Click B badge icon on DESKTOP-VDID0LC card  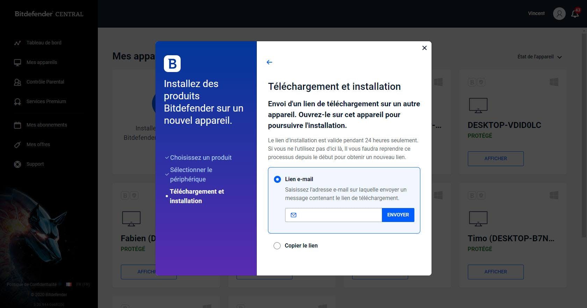472,82
